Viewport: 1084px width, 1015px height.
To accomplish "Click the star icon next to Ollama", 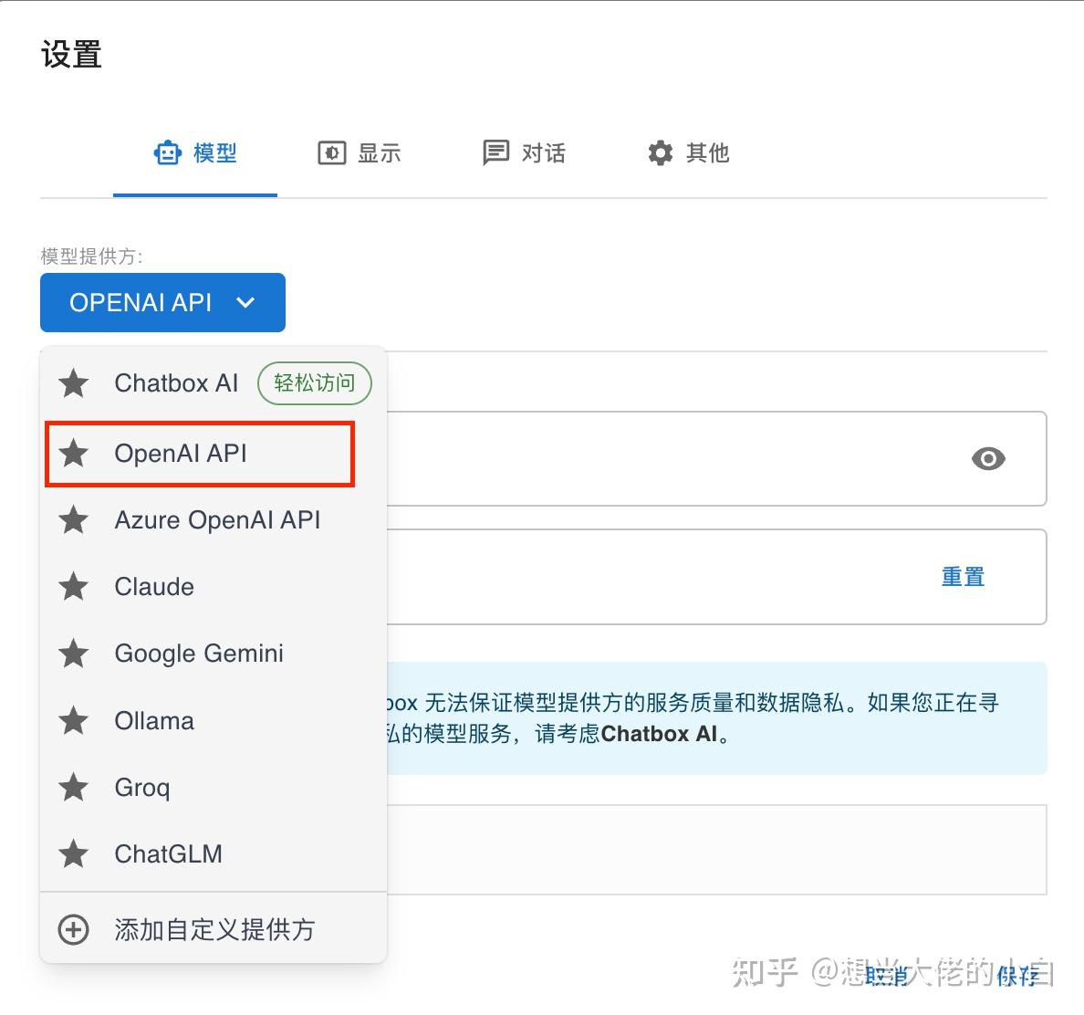I will coord(73,720).
